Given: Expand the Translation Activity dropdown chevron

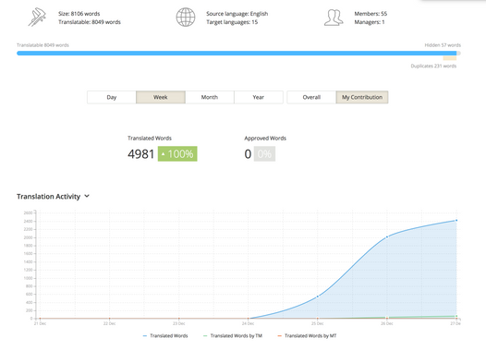Looking at the screenshot, I should point(87,196).
